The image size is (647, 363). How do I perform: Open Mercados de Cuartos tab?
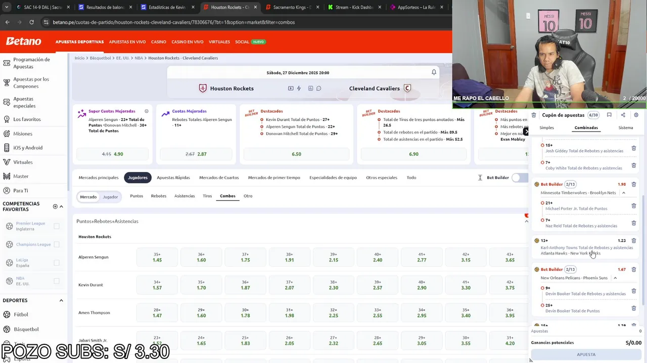pos(219,177)
